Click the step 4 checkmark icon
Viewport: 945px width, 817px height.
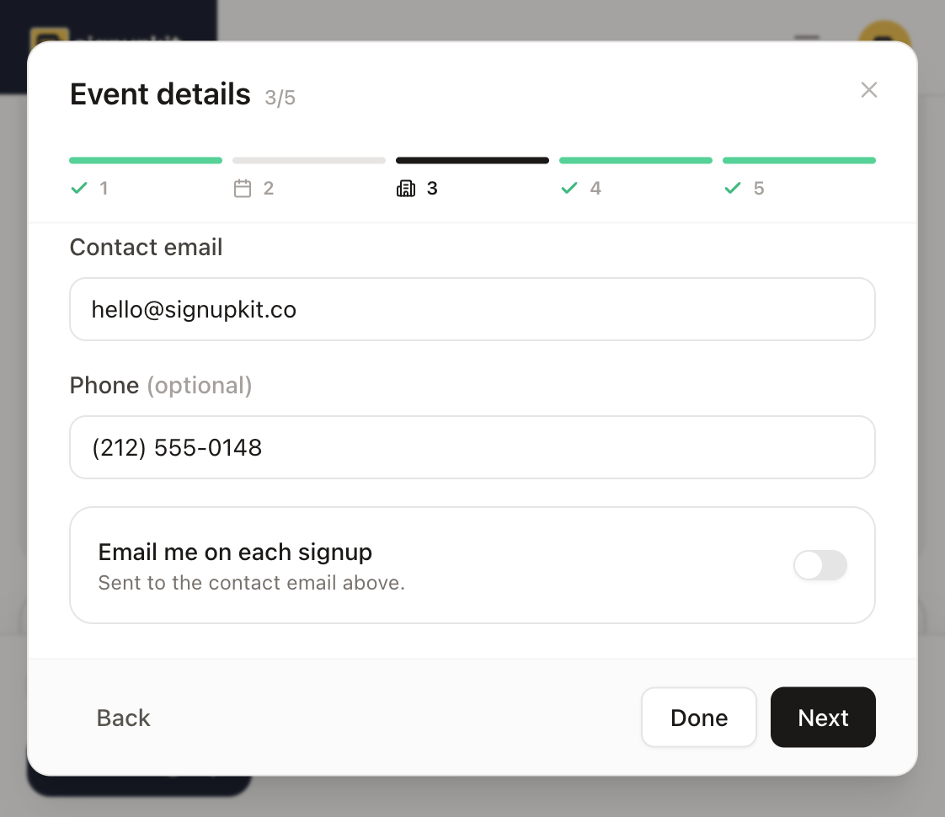pos(569,188)
